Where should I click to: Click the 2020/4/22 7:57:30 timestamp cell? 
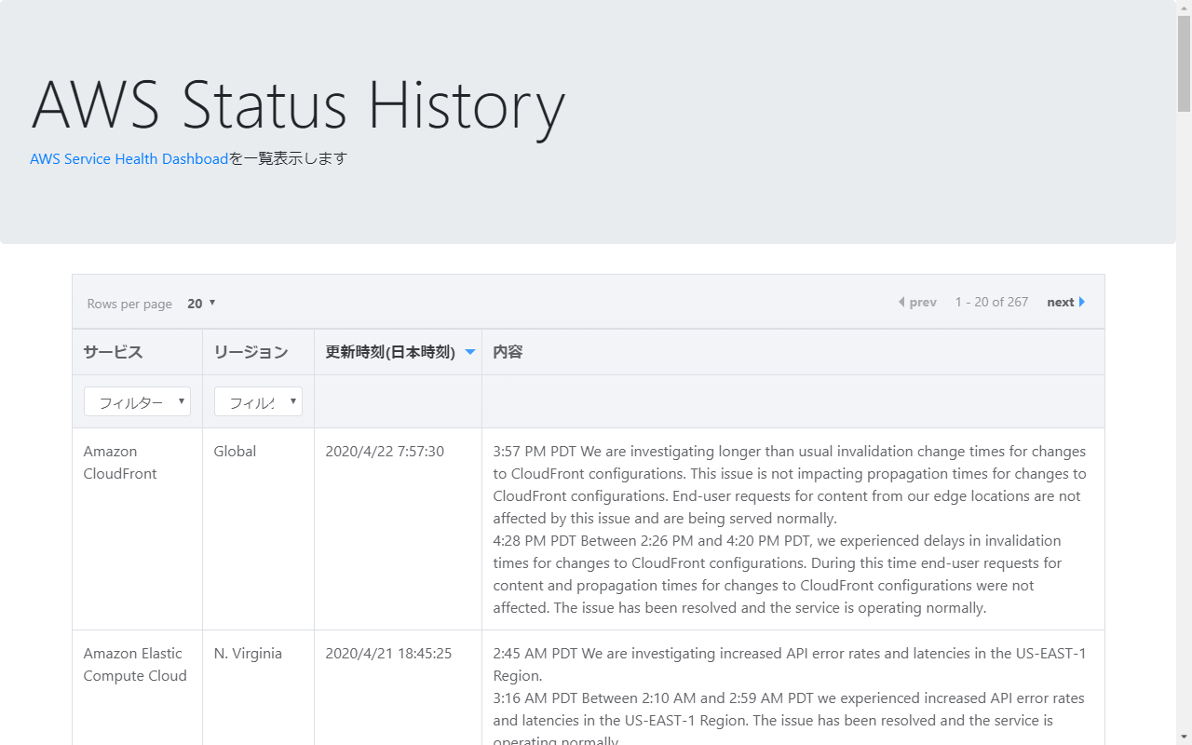point(385,452)
